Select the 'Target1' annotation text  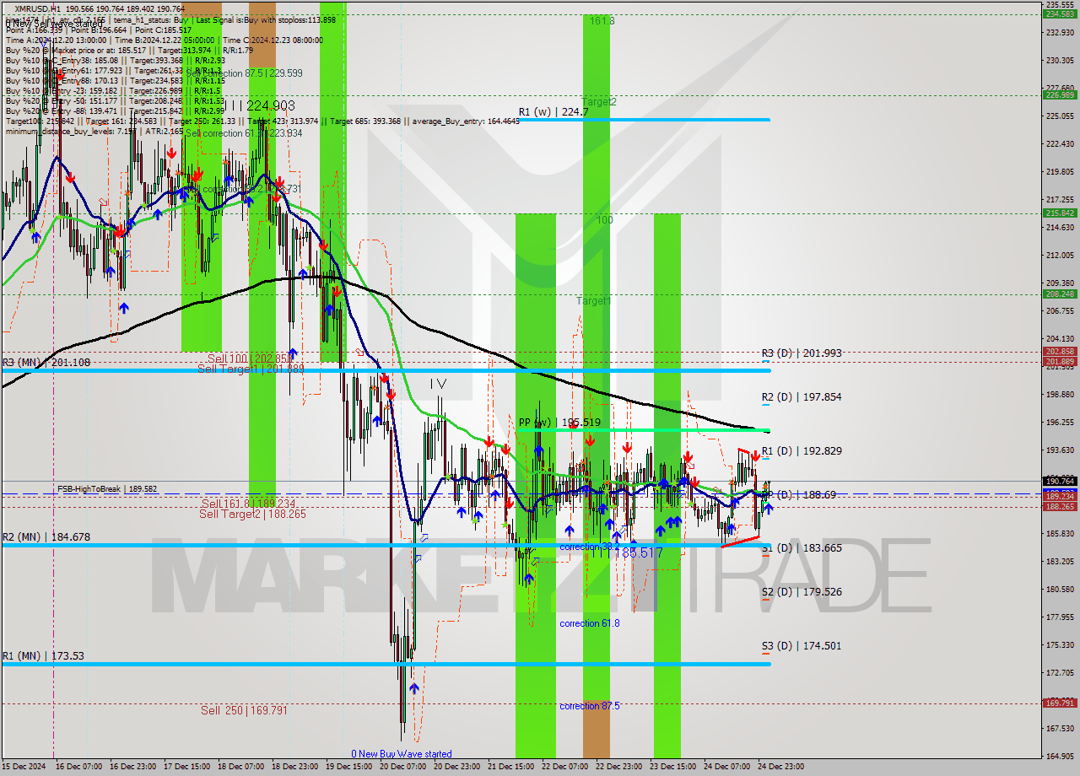[x=593, y=301]
